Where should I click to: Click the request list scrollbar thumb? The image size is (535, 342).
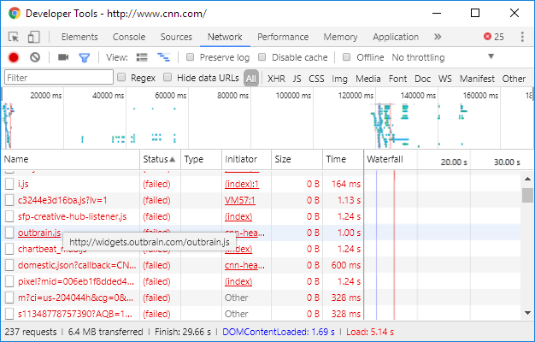click(x=527, y=195)
